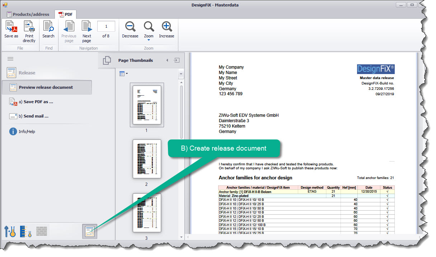Click the Create release document icon
This screenshot has height=257, width=436.
(x=90, y=231)
